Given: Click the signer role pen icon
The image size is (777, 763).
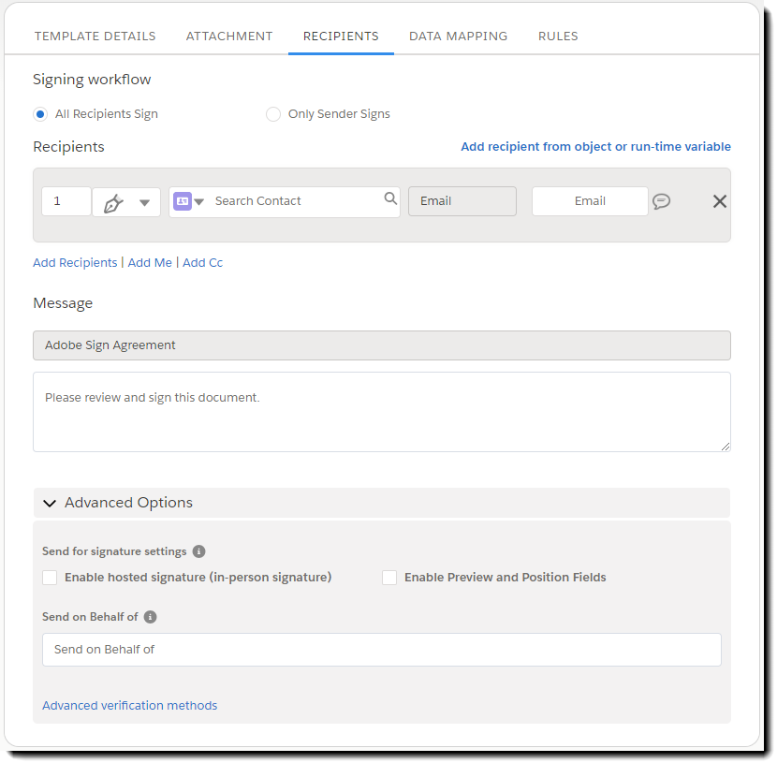Looking at the screenshot, I should pos(114,202).
